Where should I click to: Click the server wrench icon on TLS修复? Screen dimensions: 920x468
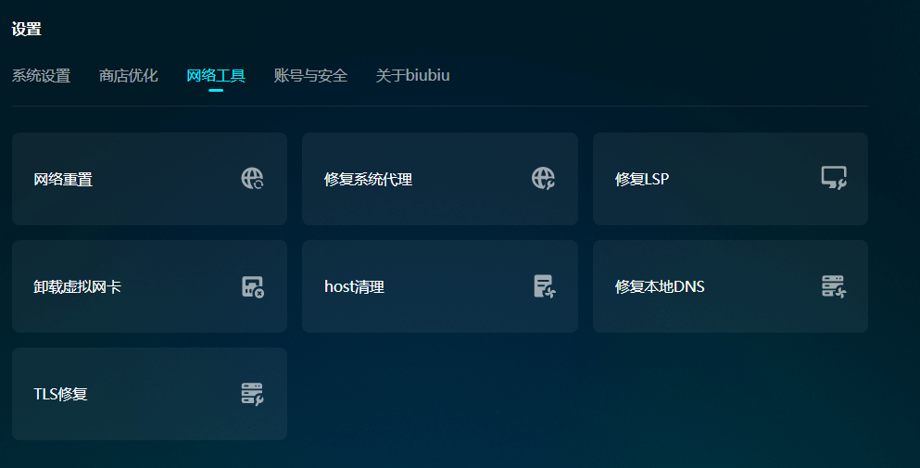point(252,394)
